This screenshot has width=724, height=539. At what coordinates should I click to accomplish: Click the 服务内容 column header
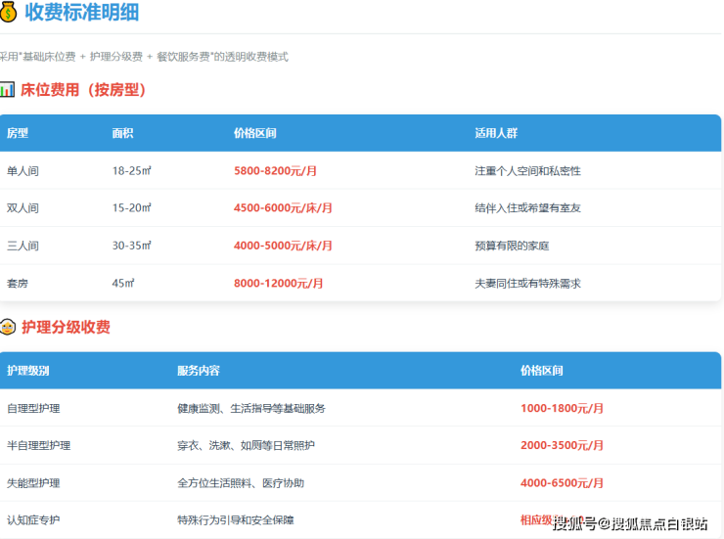[198, 371]
